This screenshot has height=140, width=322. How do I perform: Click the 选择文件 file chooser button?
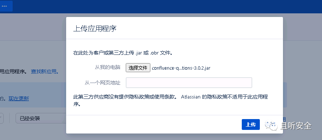(138, 68)
